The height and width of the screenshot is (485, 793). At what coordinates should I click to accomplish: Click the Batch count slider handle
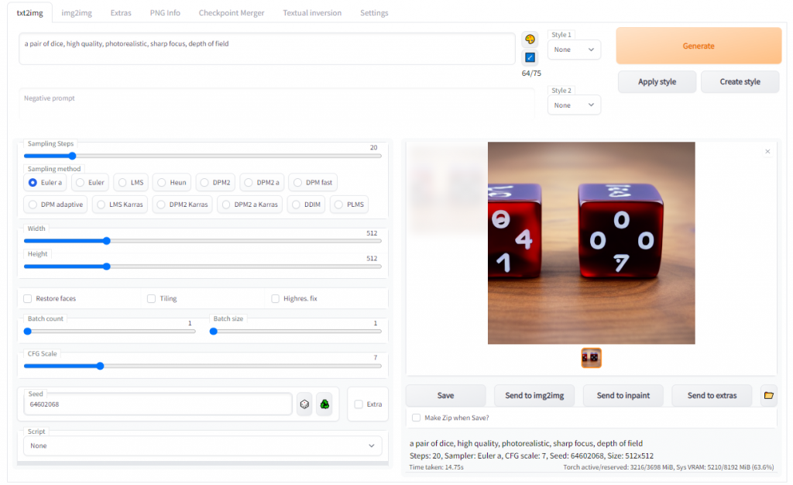click(x=28, y=332)
